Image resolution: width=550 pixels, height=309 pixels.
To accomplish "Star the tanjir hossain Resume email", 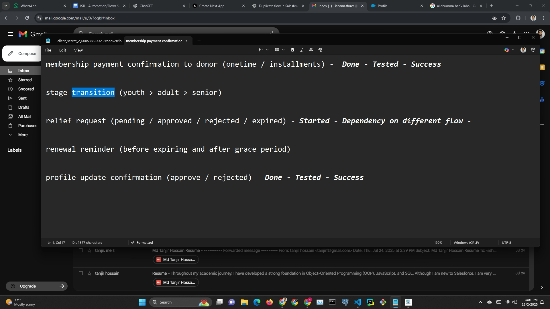I will pyautogui.click(x=89, y=274).
